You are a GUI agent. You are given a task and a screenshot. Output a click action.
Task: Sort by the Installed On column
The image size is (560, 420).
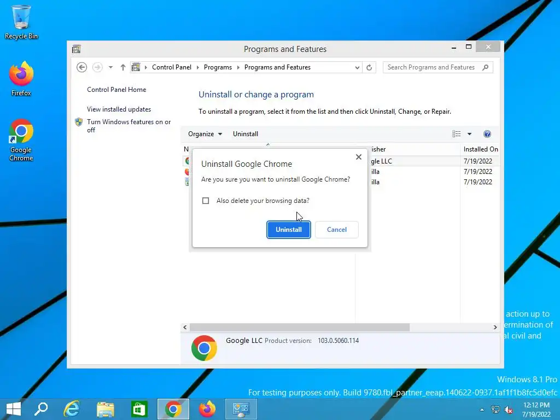click(480, 149)
